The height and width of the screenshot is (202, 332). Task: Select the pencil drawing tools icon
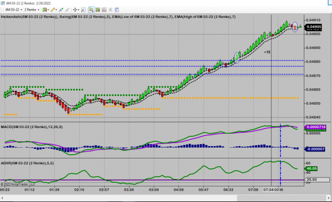pos(53,10)
